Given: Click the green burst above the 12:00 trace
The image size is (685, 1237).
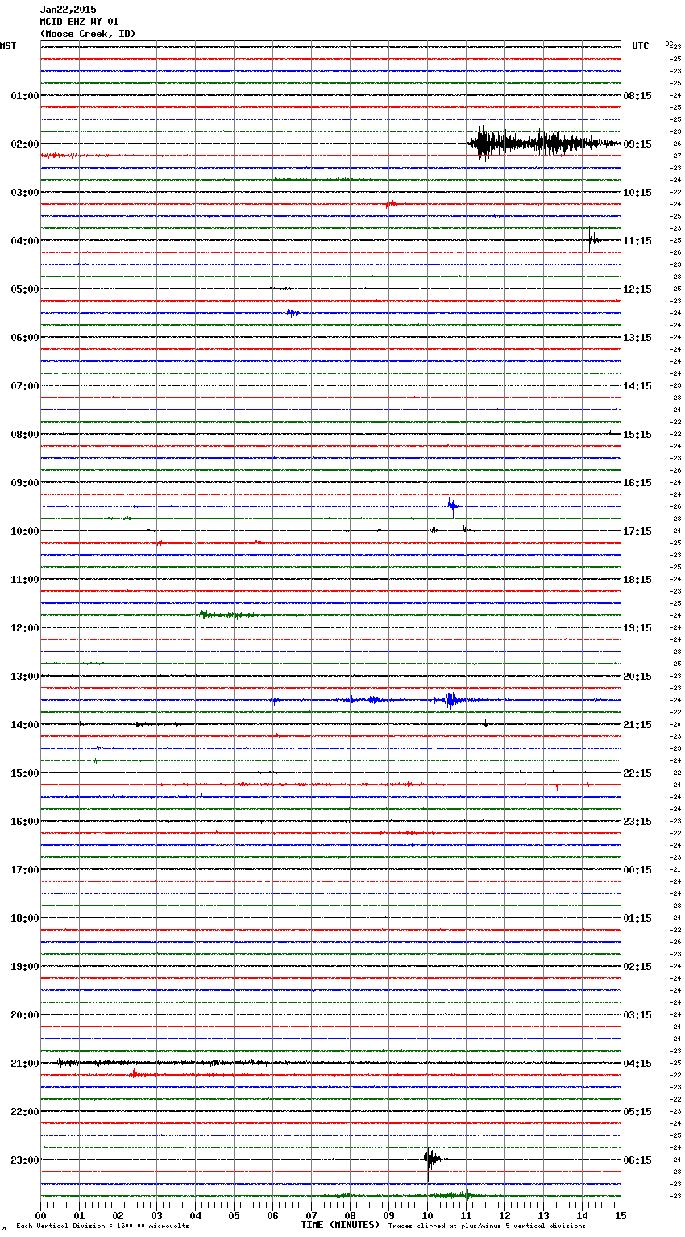Looking at the screenshot, I should click(234, 615).
